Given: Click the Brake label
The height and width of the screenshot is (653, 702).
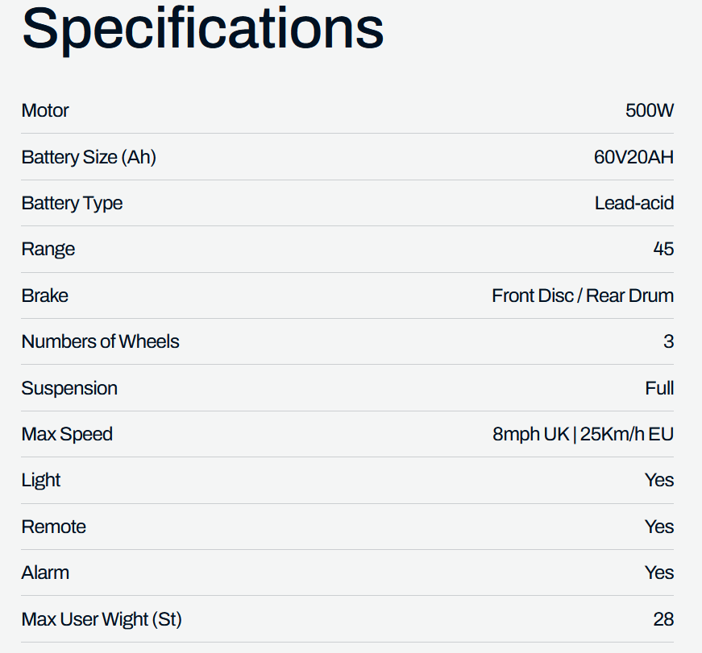Looking at the screenshot, I should coord(45,296).
